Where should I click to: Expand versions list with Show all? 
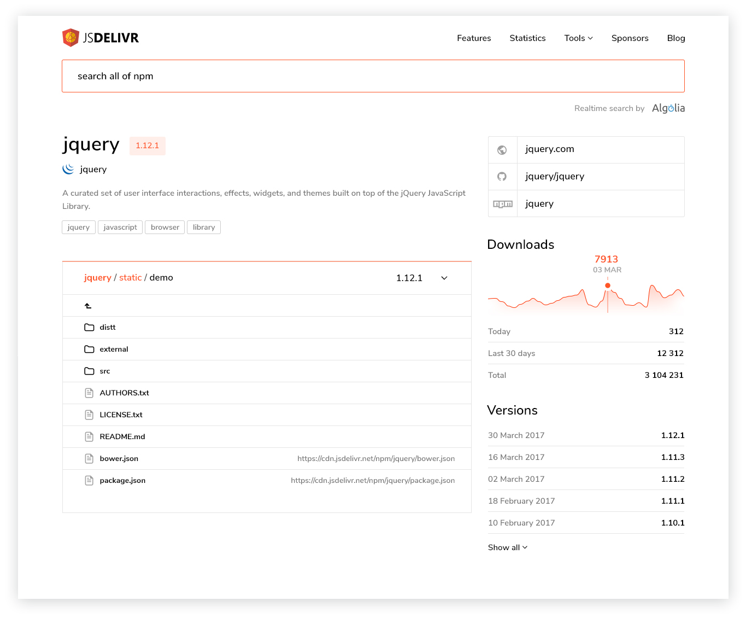point(507,547)
